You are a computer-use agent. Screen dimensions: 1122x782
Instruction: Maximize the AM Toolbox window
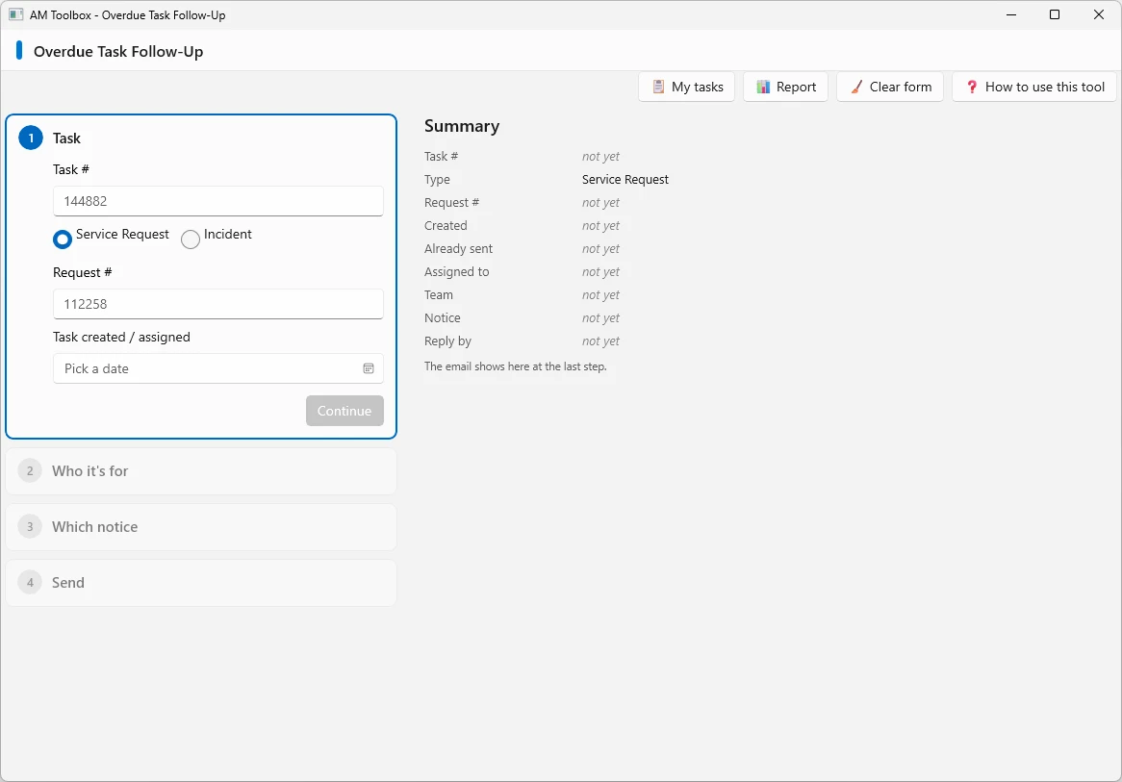point(1055,14)
